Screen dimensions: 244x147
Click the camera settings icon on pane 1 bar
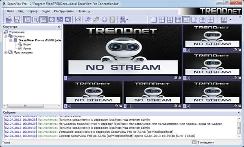176,78
